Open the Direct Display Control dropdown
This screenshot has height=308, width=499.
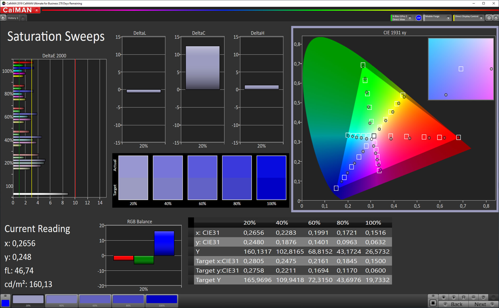pyautogui.click(x=481, y=18)
